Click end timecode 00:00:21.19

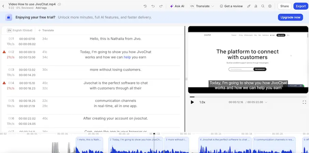click(27, 106)
